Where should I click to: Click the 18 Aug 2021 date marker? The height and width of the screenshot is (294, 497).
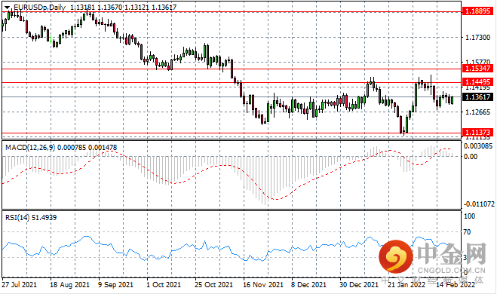coord(69,284)
